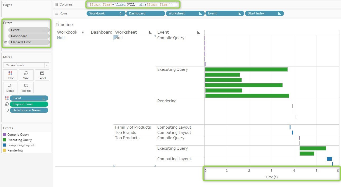The image size is (341, 187).
Task: Click the sort icon in Worksheet column header
Action: click(x=150, y=33)
